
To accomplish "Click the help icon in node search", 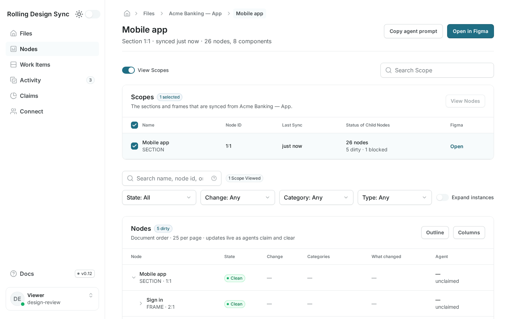I will click(214, 178).
